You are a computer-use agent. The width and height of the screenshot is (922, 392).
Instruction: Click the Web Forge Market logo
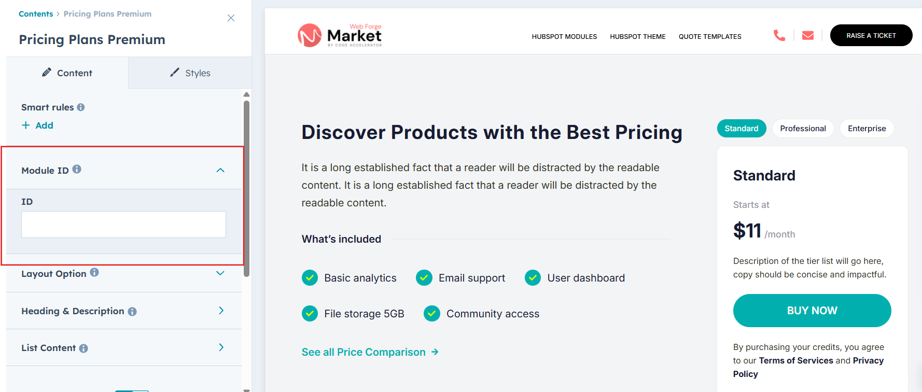pyautogui.click(x=340, y=35)
